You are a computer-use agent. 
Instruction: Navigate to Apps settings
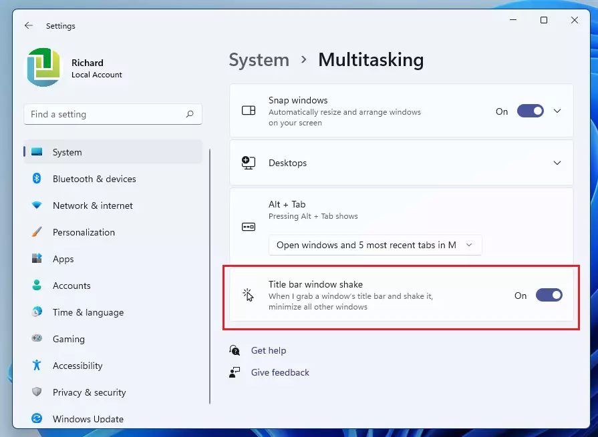pyautogui.click(x=113, y=258)
